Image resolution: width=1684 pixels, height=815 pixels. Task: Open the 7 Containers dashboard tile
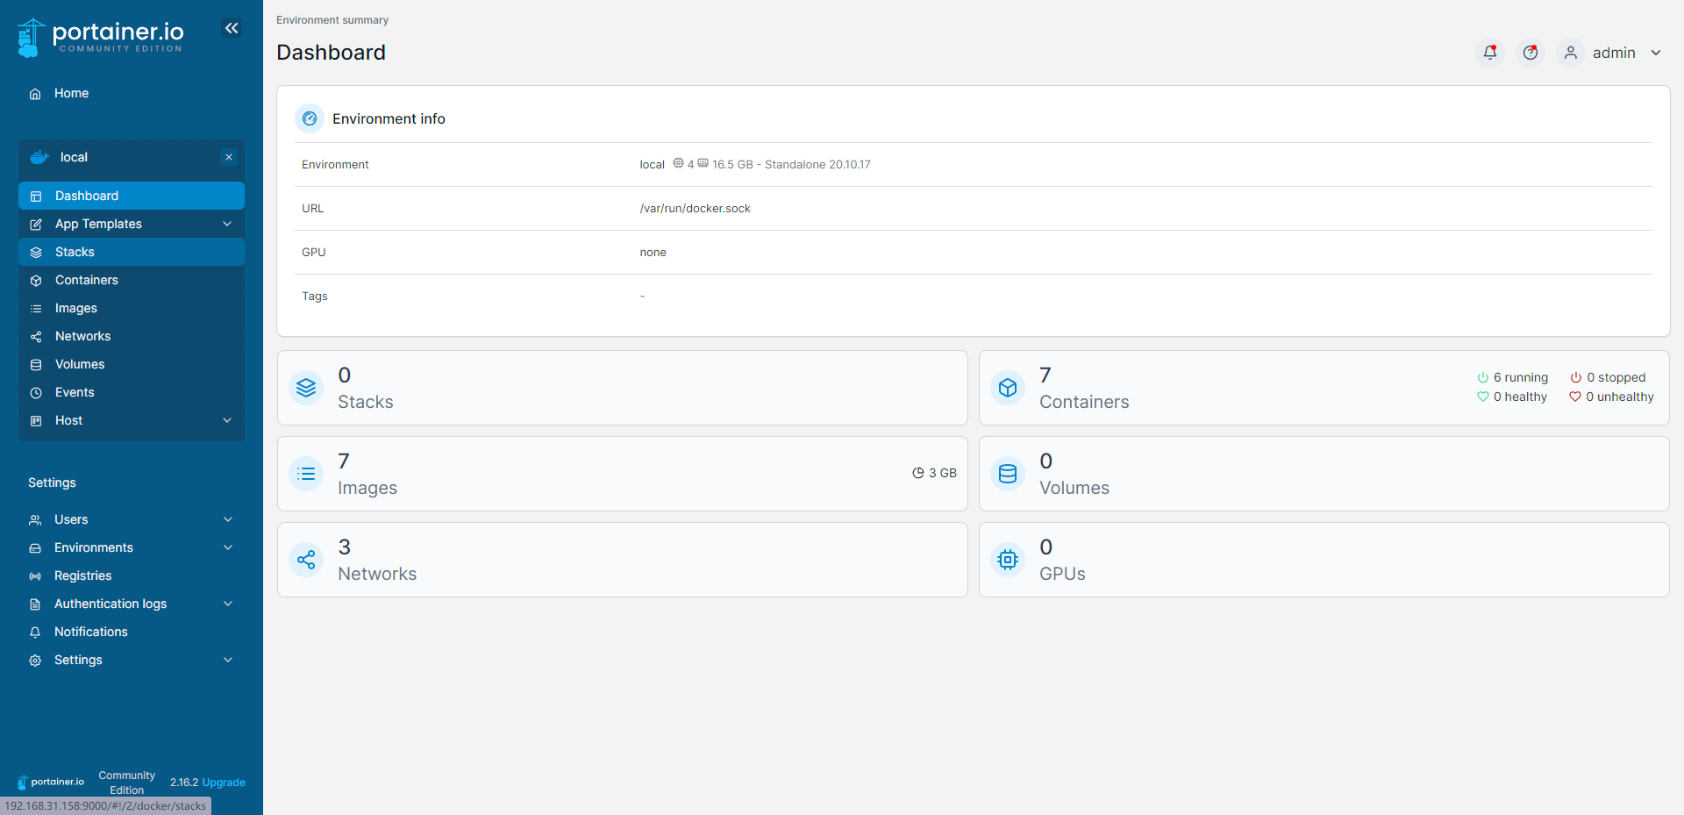(x=1324, y=388)
